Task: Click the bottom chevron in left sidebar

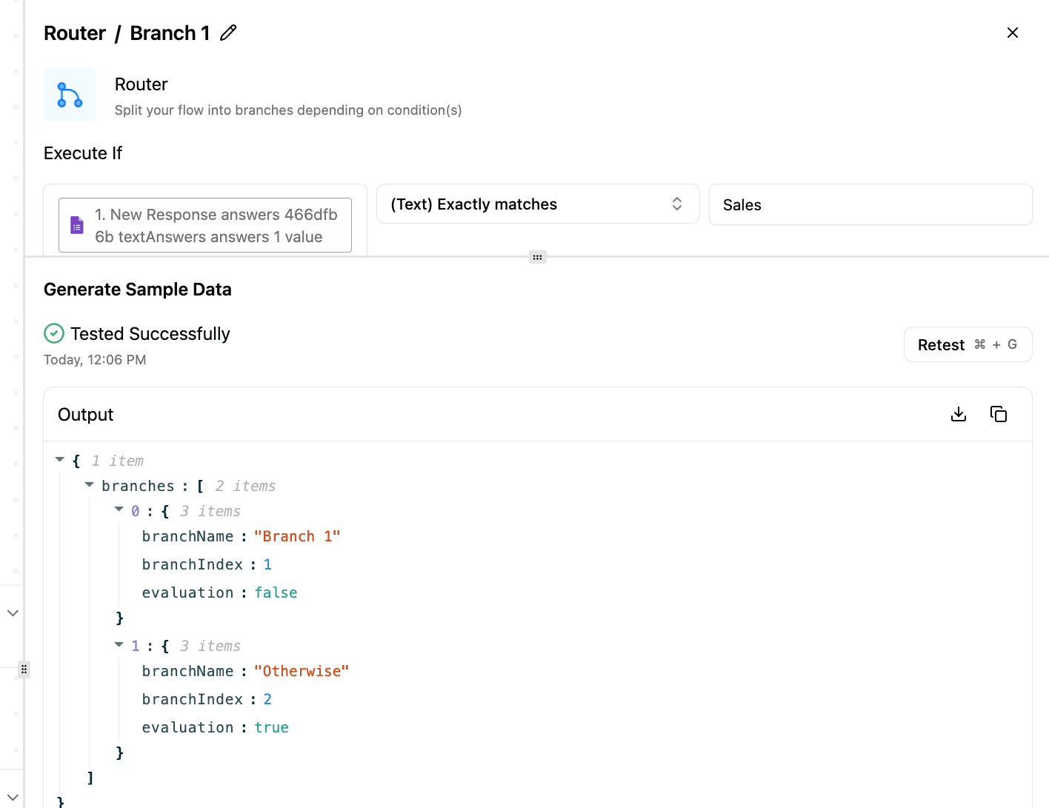Action: coord(13,798)
